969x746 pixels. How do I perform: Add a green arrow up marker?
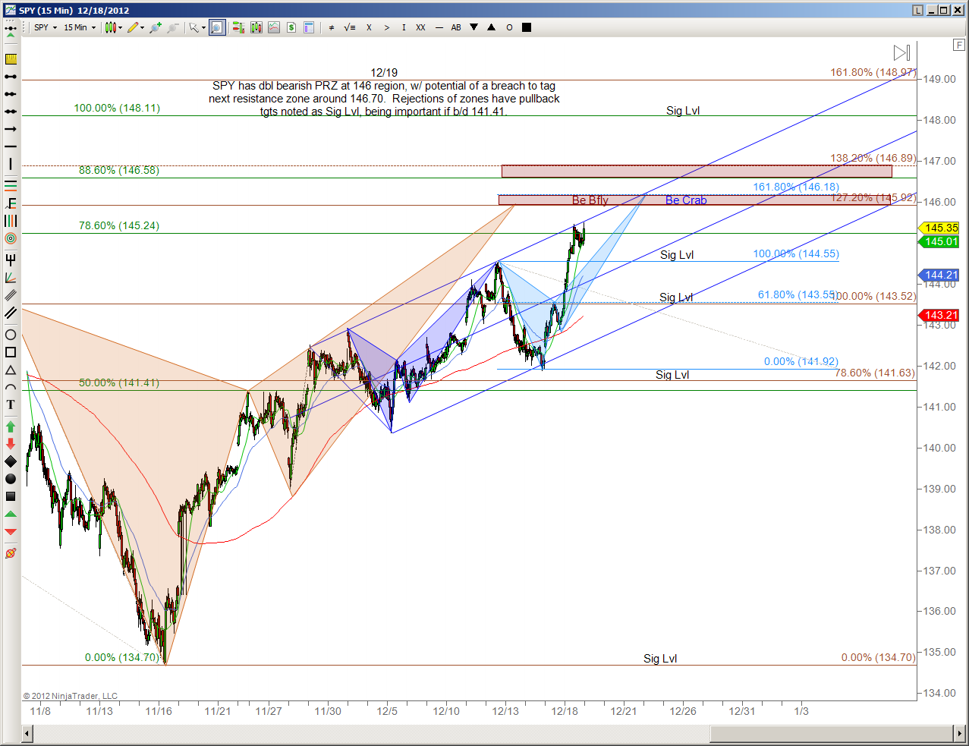click(11, 427)
